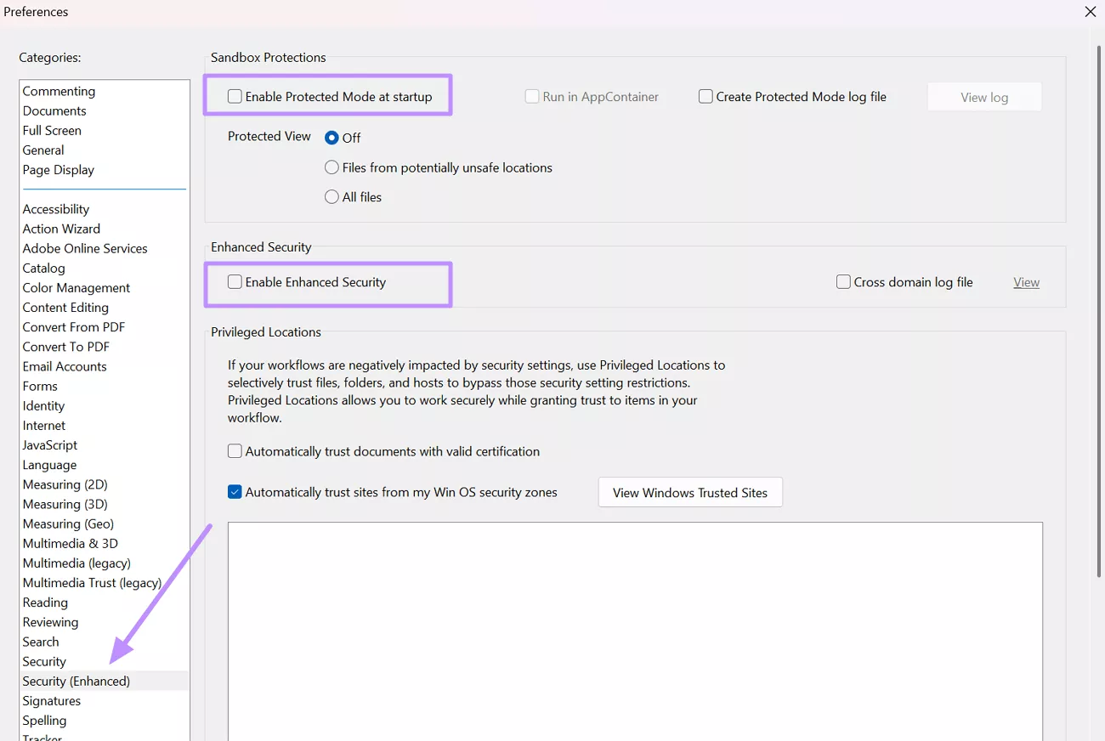This screenshot has height=741, width=1105.
Task: Select Files from potentially unsafe locations
Action: coord(331,167)
